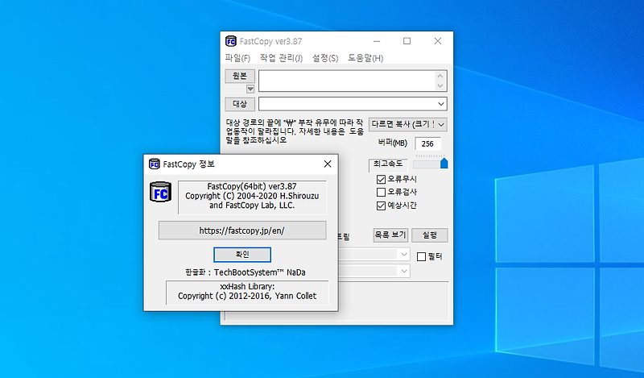Viewport: 644px width, 378px height.
Task: Click the 대상 destination button
Action: coord(240,104)
